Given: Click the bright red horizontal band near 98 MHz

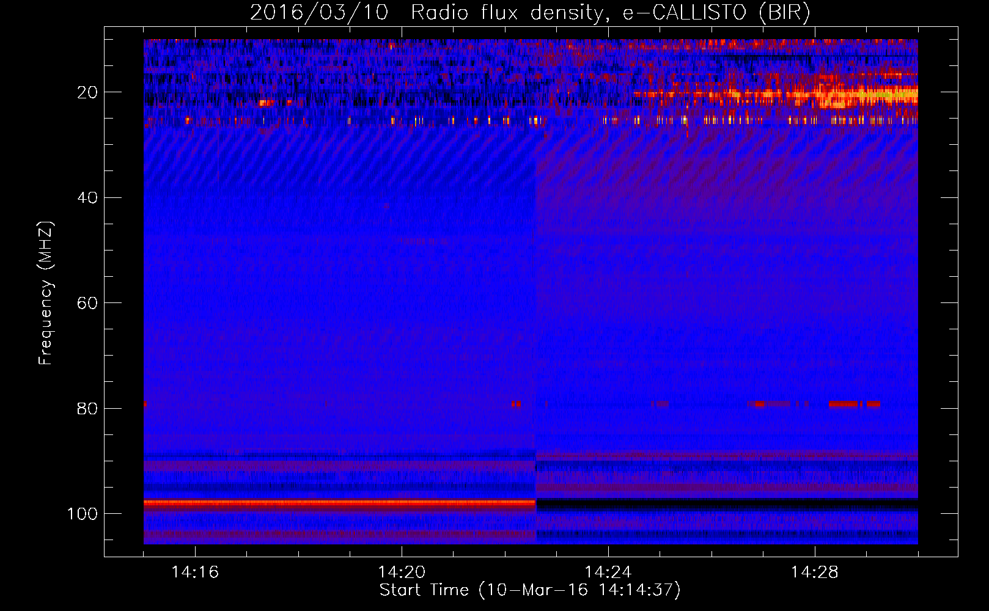Looking at the screenshot, I should point(340,503).
